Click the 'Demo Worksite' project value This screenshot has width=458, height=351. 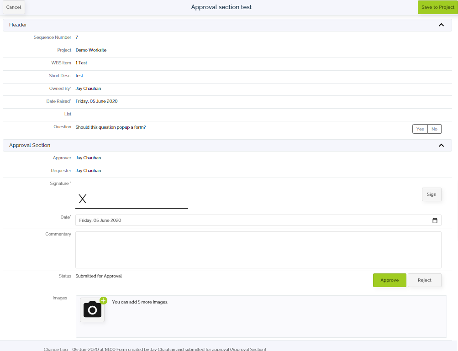pos(91,50)
